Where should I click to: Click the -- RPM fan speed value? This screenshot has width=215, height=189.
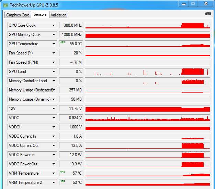[x=71, y=62]
